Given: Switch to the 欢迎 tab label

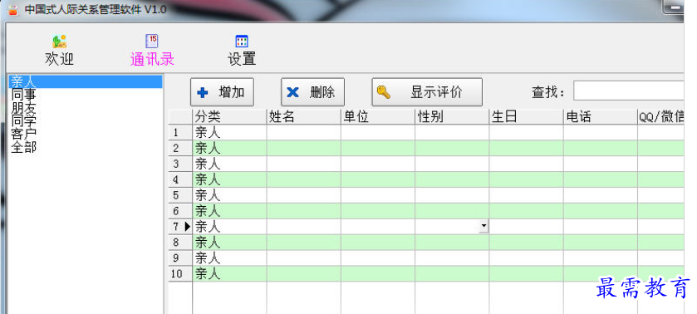Looking at the screenshot, I should pyautogui.click(x=59, y=59).
